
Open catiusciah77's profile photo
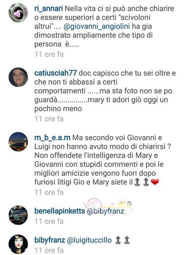[x=18, y=77]
